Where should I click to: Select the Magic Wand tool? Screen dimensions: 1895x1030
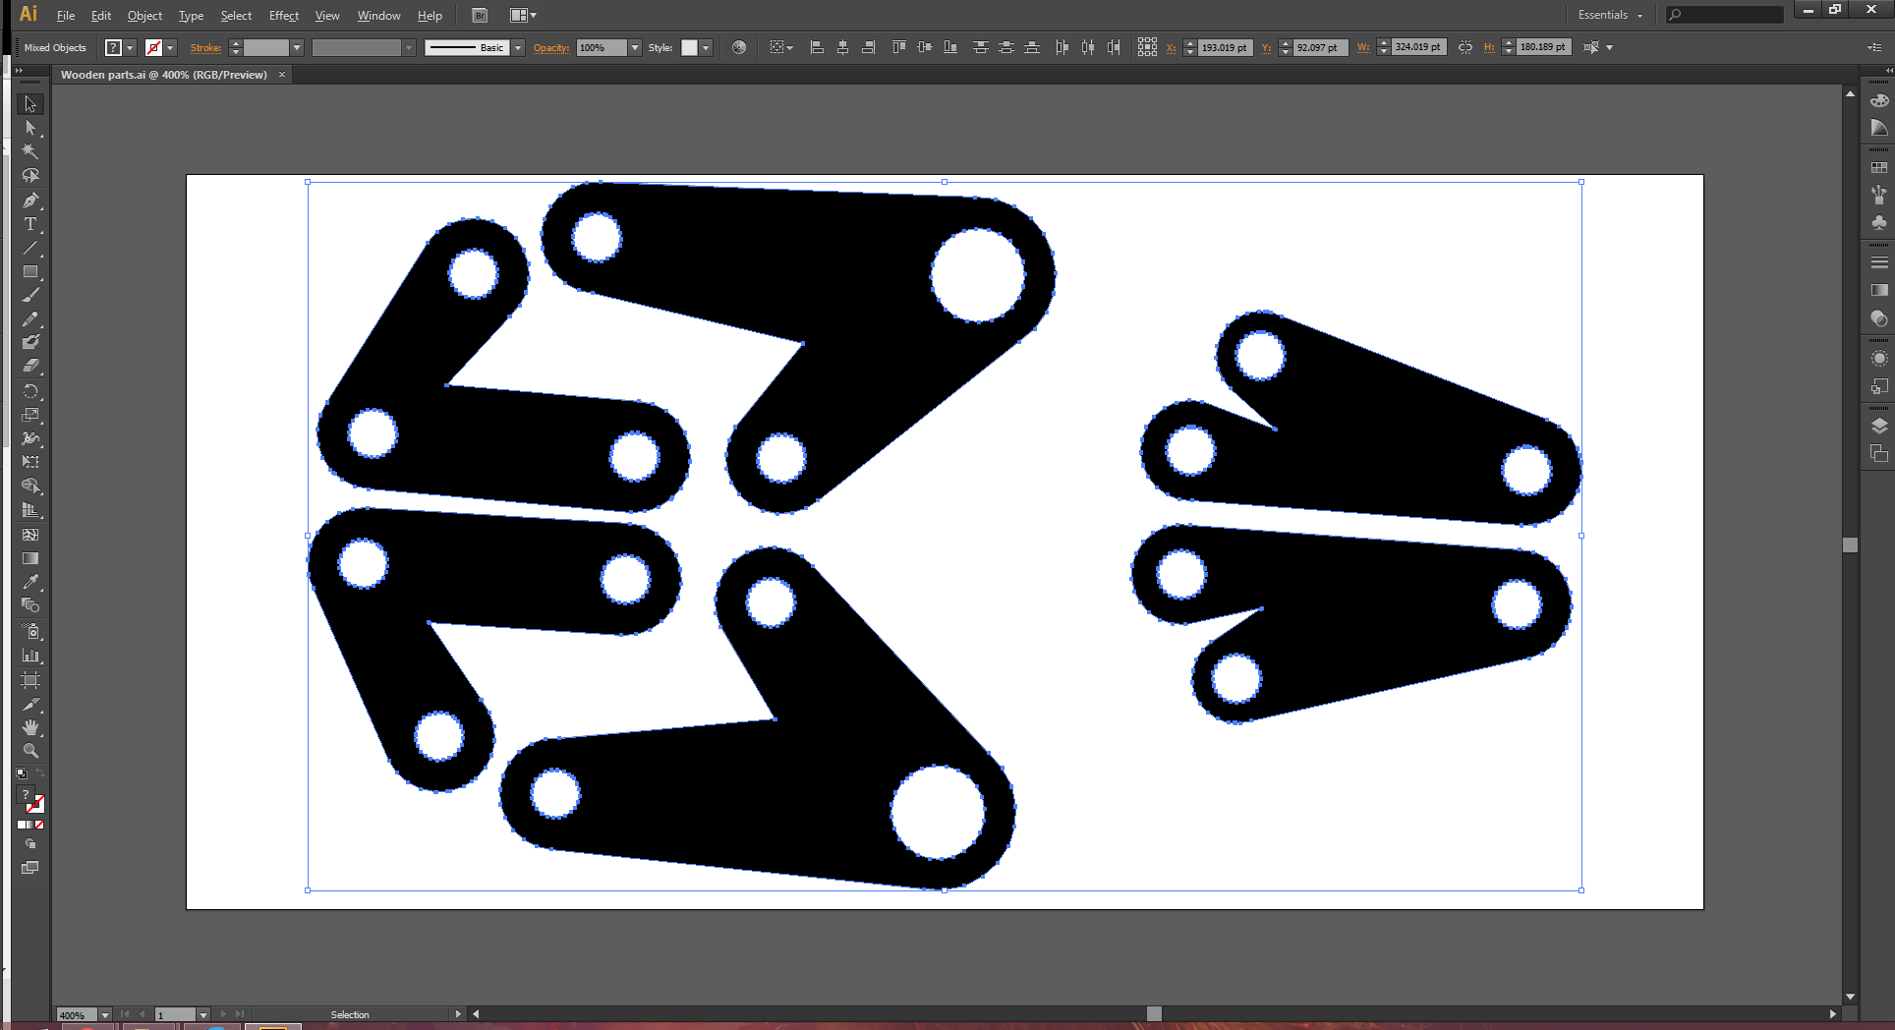coord(30,151)
